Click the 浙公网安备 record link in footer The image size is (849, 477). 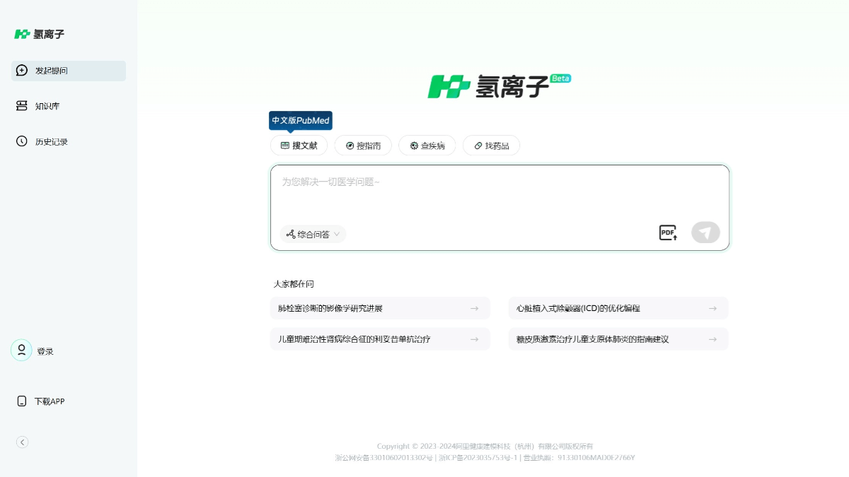tap(383, 458)
